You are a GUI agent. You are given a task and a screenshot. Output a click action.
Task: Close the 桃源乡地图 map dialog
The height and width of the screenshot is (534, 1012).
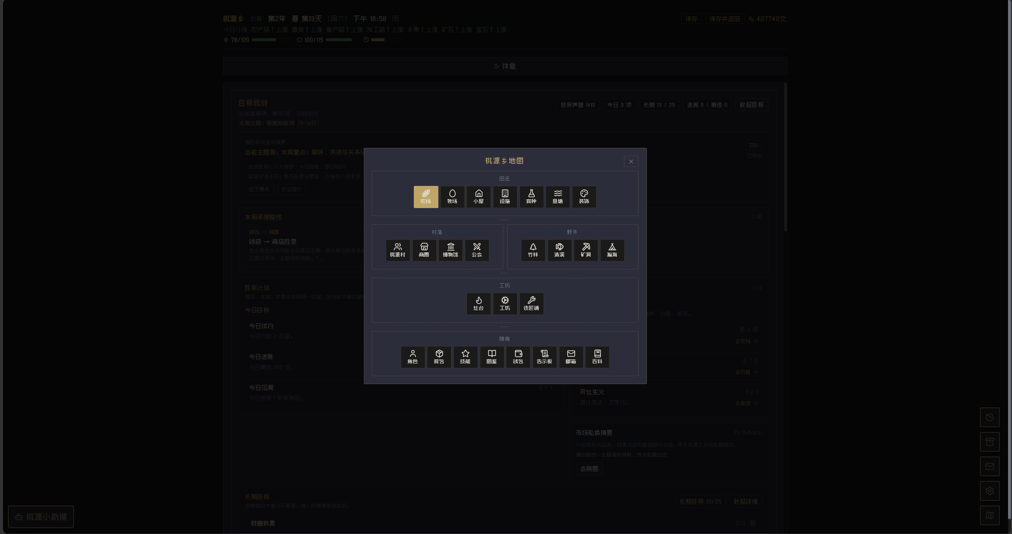[x=631, y=161]
